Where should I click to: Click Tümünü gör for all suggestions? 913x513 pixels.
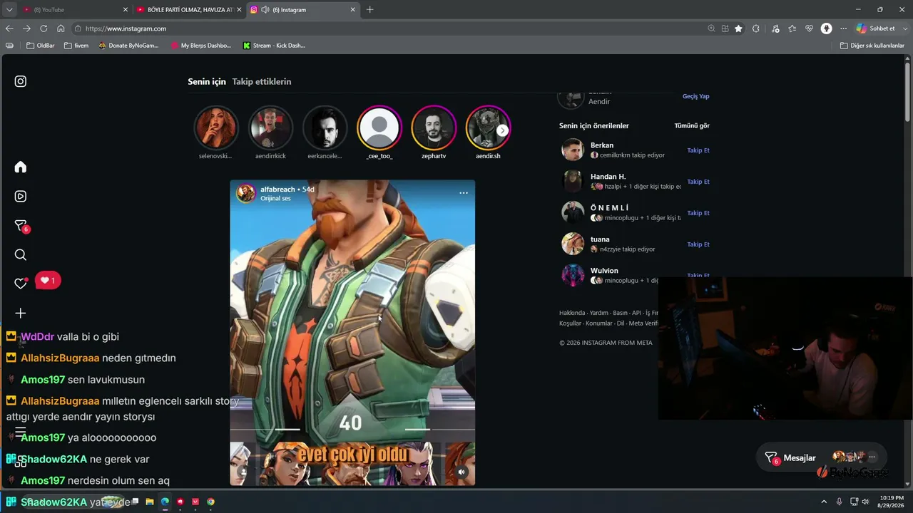pos(692,126)
